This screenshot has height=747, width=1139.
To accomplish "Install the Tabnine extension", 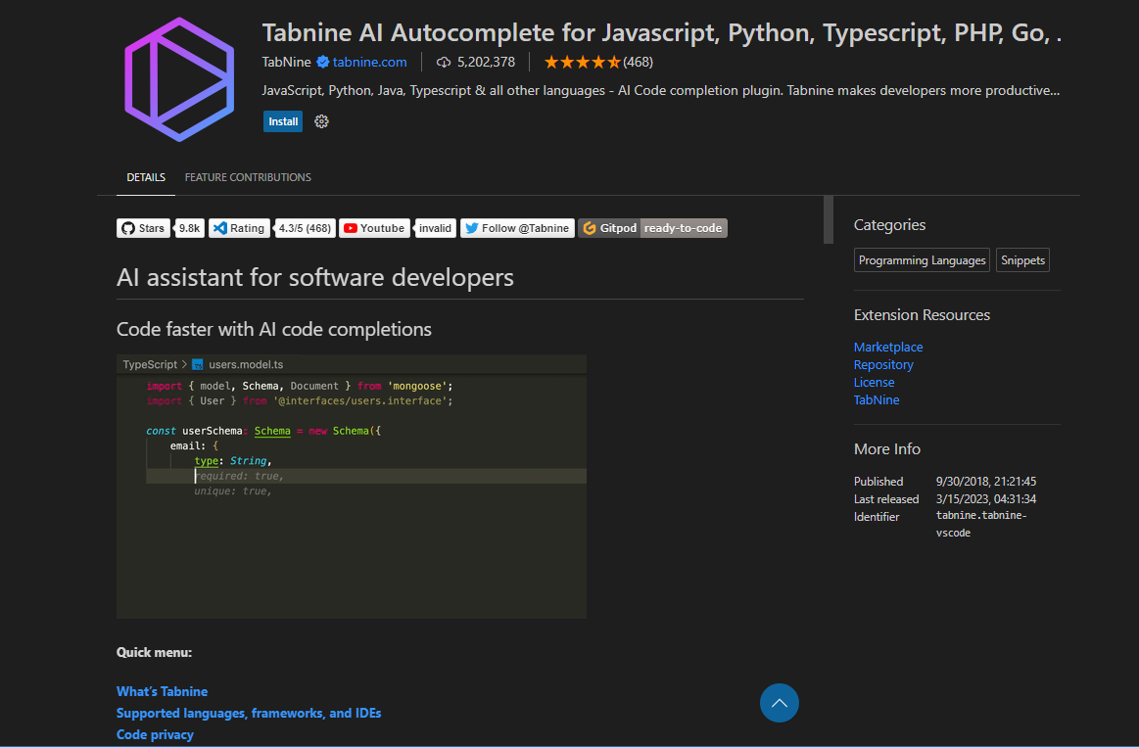I will coord(283,121).
